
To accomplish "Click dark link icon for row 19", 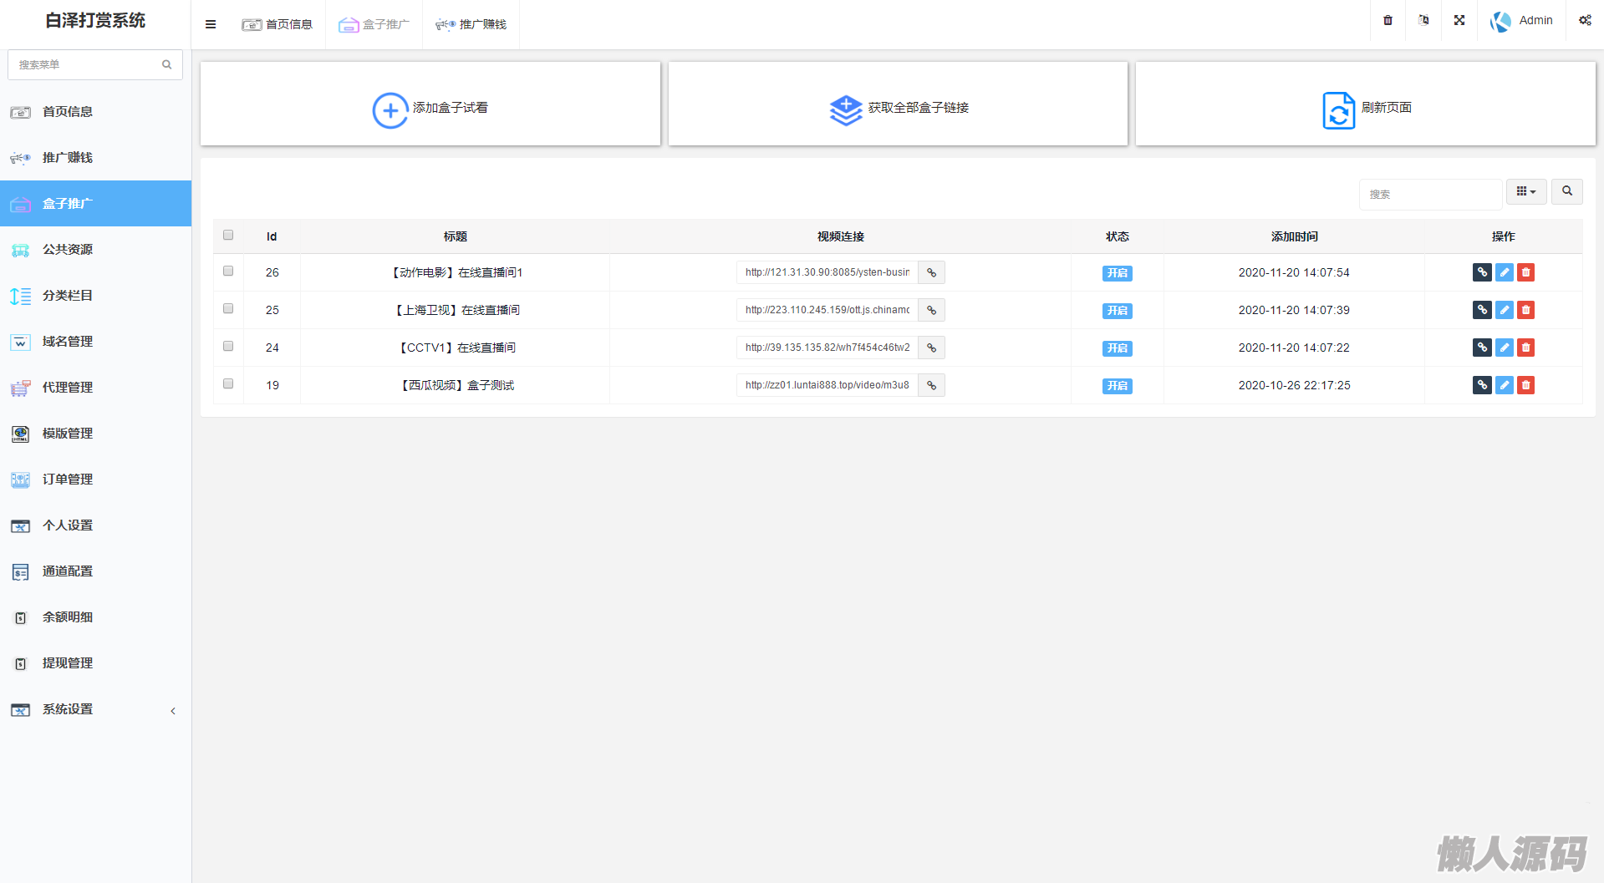I will [x=1482, y=385].
